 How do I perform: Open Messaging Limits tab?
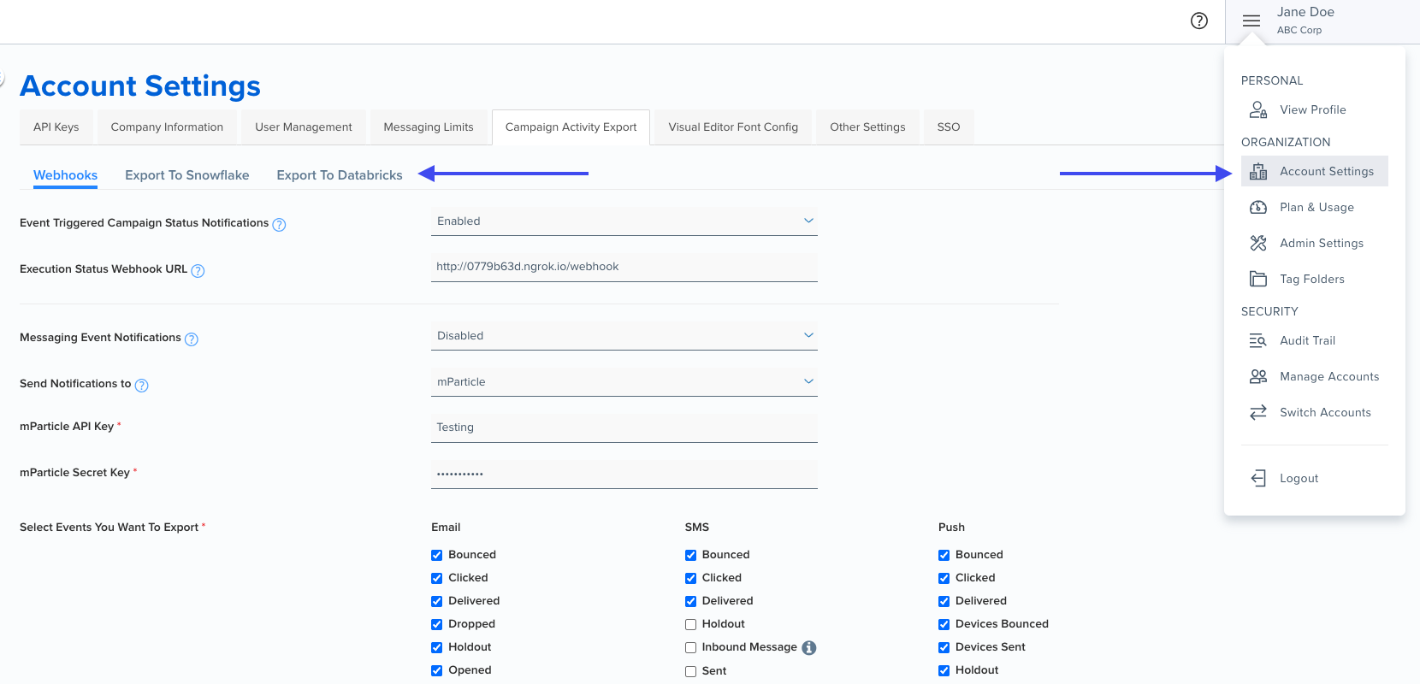coord(429,127)
